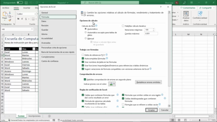Open the error indicator color dropdown
This screenshot has width=217, height=122.
click(x=112, y=84)
